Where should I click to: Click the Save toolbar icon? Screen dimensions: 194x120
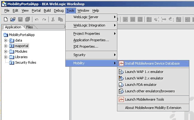[20, 19]
